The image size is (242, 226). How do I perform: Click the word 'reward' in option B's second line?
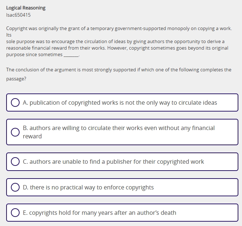32,136
